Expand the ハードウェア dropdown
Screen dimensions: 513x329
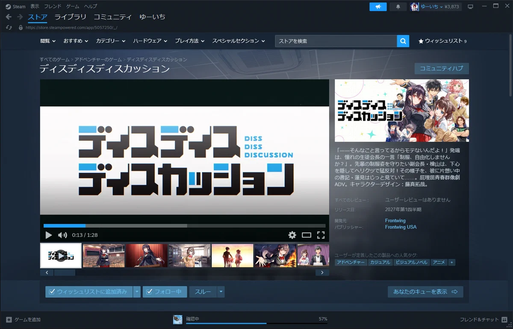point(150,41)
